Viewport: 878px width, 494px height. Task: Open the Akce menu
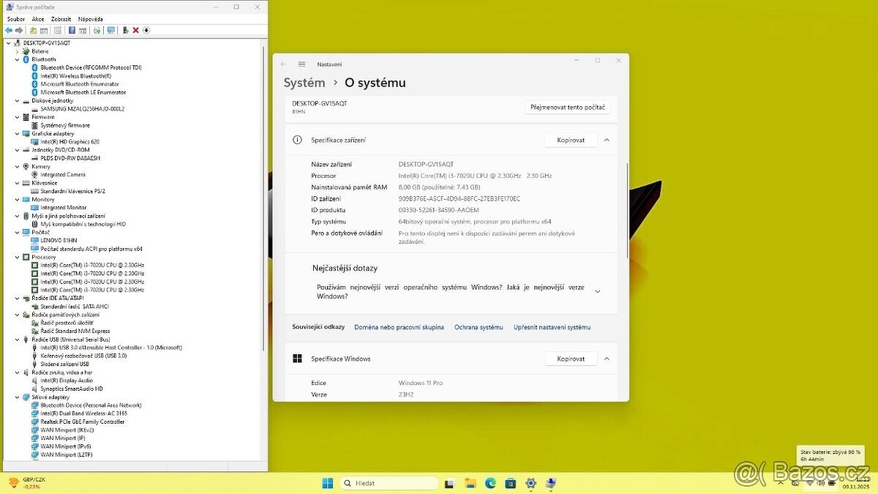38,18
